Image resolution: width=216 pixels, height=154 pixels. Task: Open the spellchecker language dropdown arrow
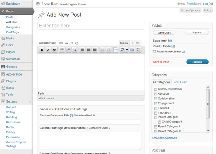pos(127,50)
